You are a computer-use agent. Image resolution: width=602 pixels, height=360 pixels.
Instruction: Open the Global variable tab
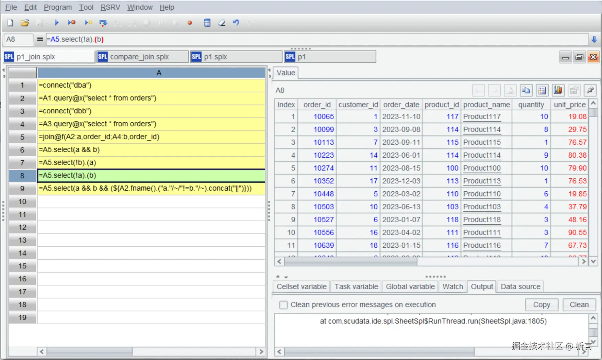(x=410, y=286)
